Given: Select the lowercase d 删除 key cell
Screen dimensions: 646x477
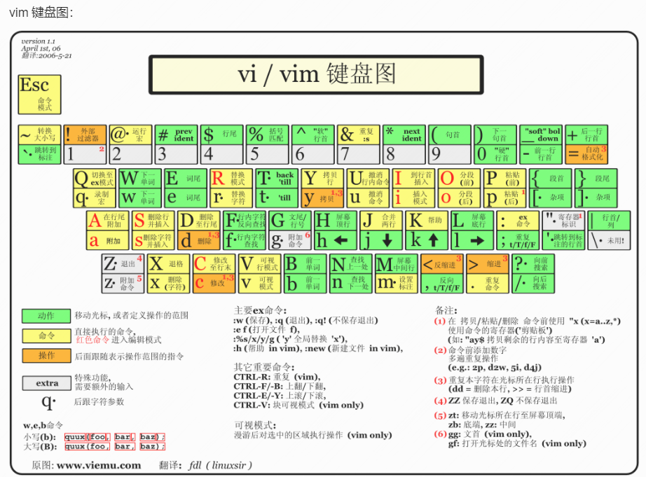Looking at the screenshot, I should point(199,240).
